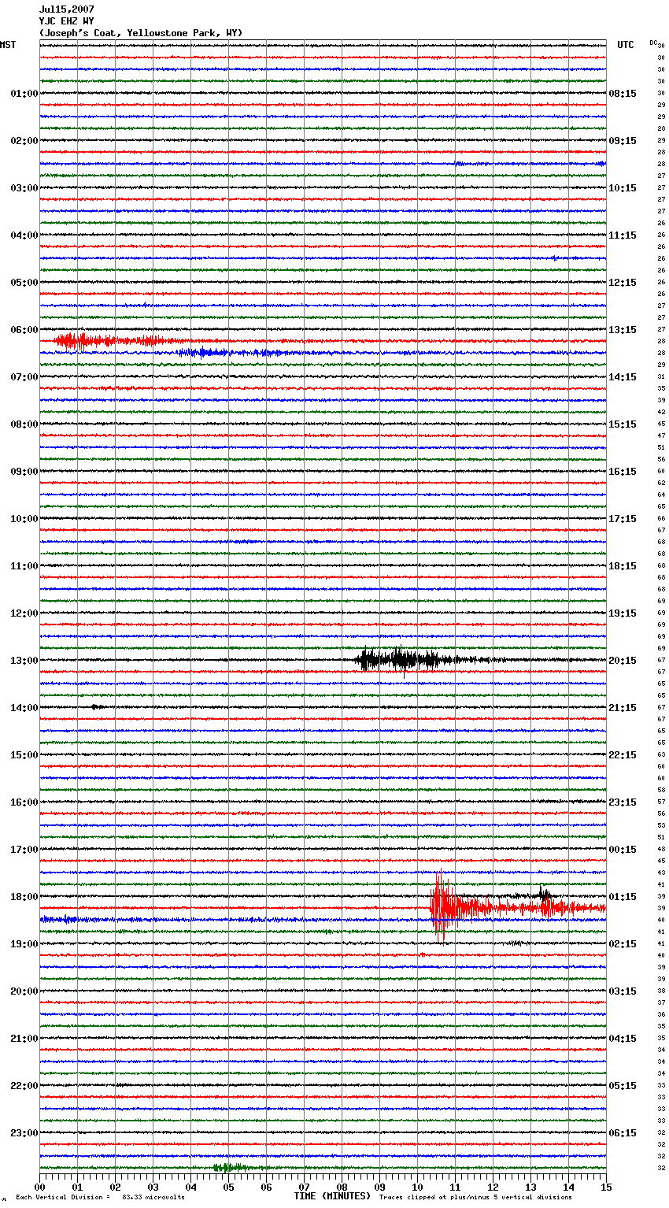Select the 10:00 MST time label
The width and height of the screenshot is (669, 1208).
pyautogui.click(x=24, y=519)
